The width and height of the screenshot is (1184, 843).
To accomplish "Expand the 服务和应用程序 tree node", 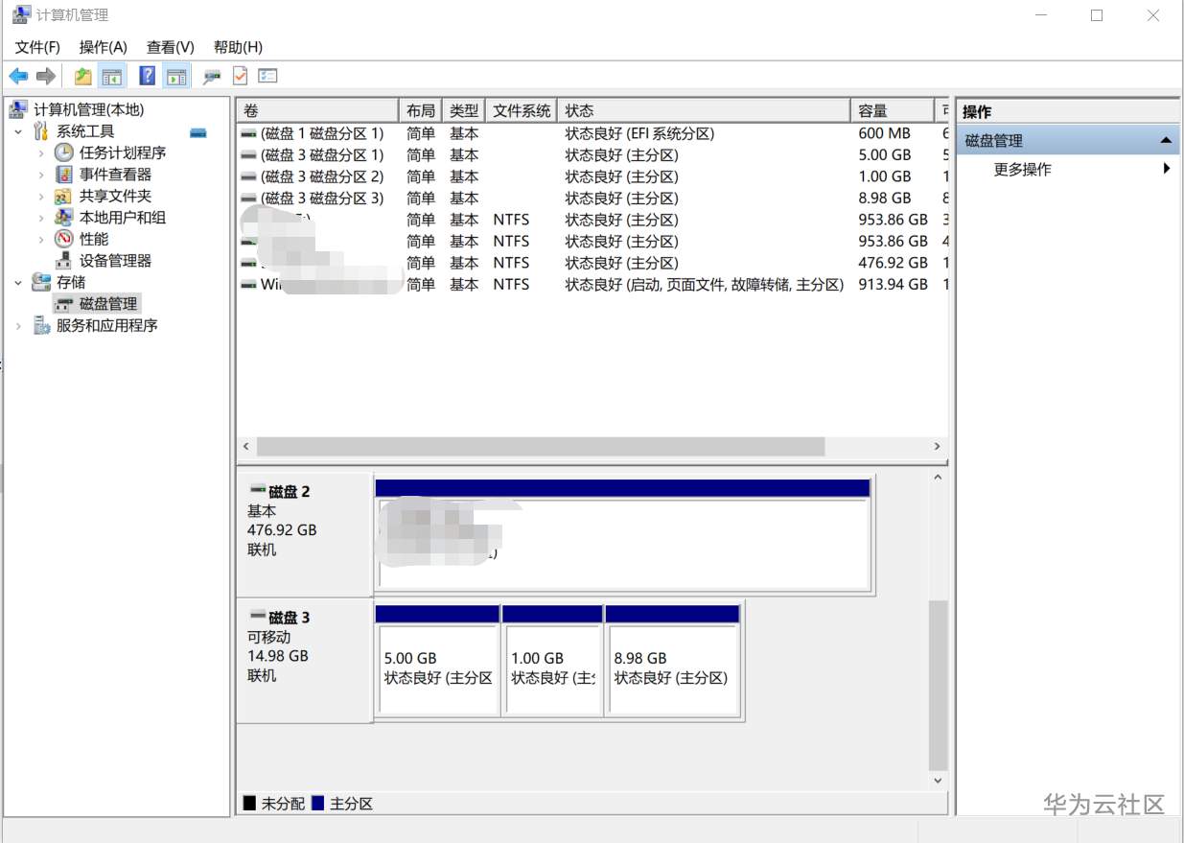I will 18,326.
